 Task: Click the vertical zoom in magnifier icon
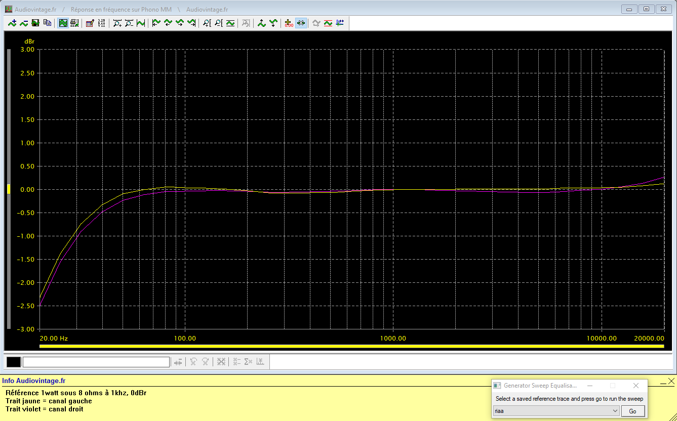coord(207,23)
